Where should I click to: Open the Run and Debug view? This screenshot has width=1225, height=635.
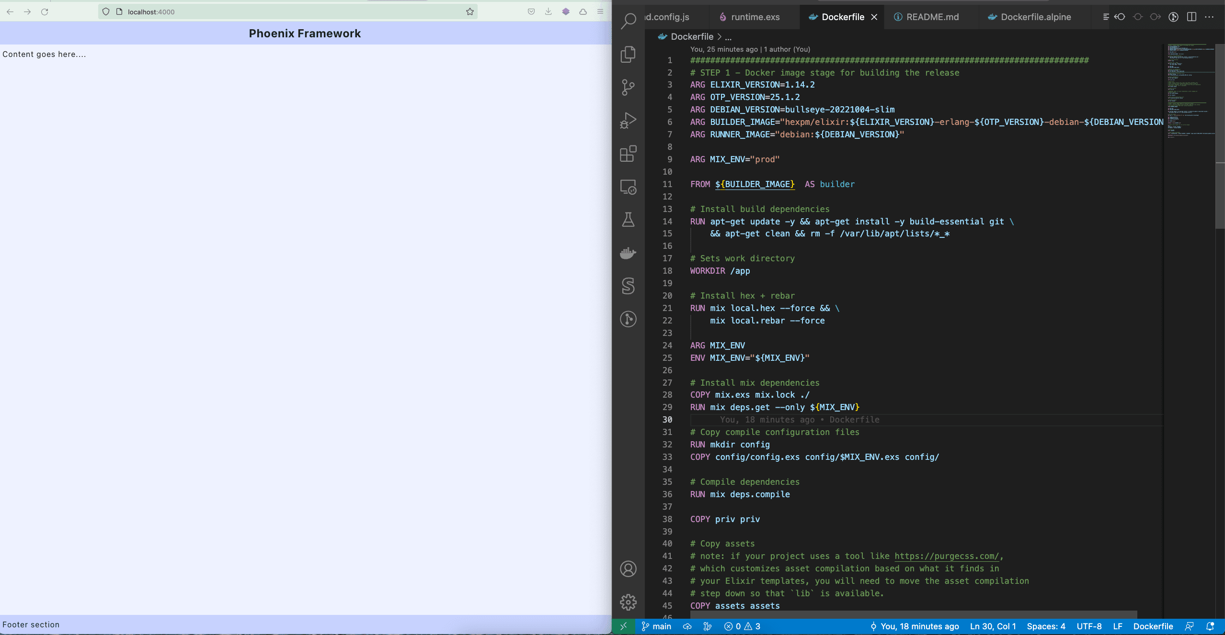click(628, 120)
